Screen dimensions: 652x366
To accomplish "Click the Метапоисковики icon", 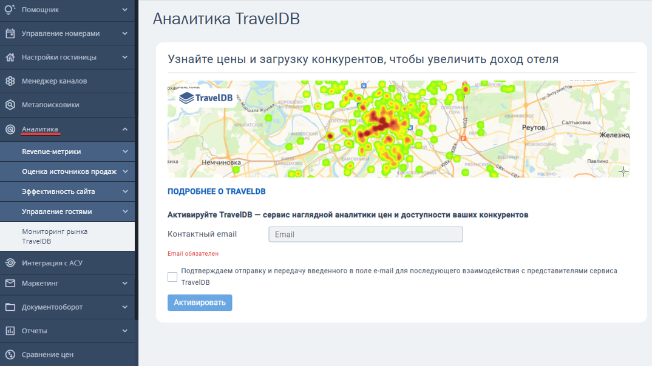I will [x=10, y=105].
